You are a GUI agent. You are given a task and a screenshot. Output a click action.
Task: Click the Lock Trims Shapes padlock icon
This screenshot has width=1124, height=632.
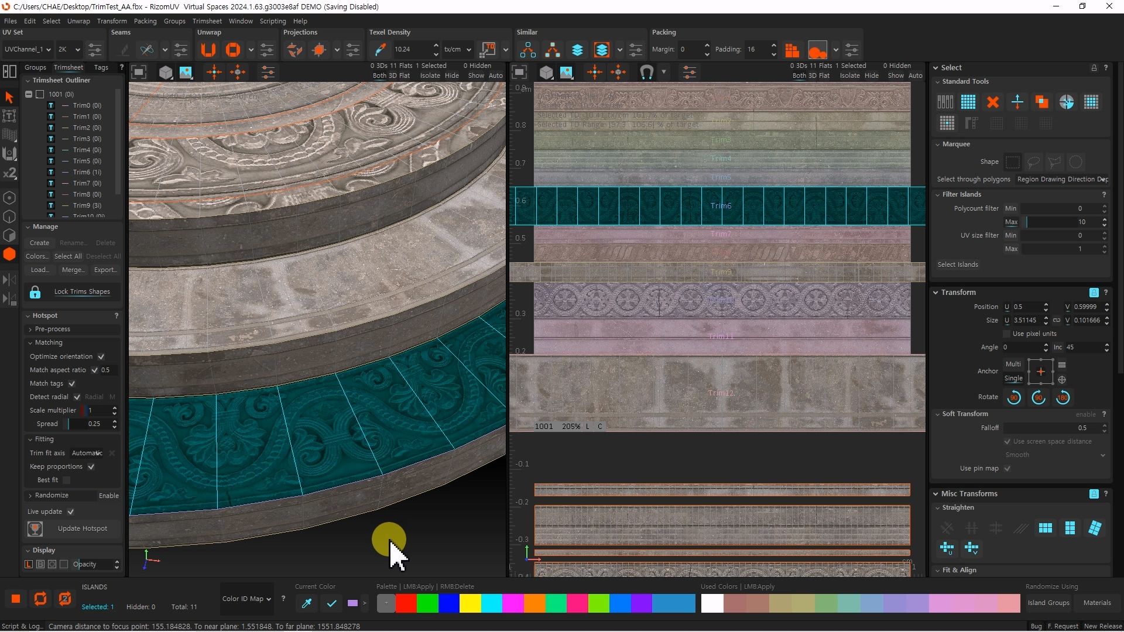(35, 292)
